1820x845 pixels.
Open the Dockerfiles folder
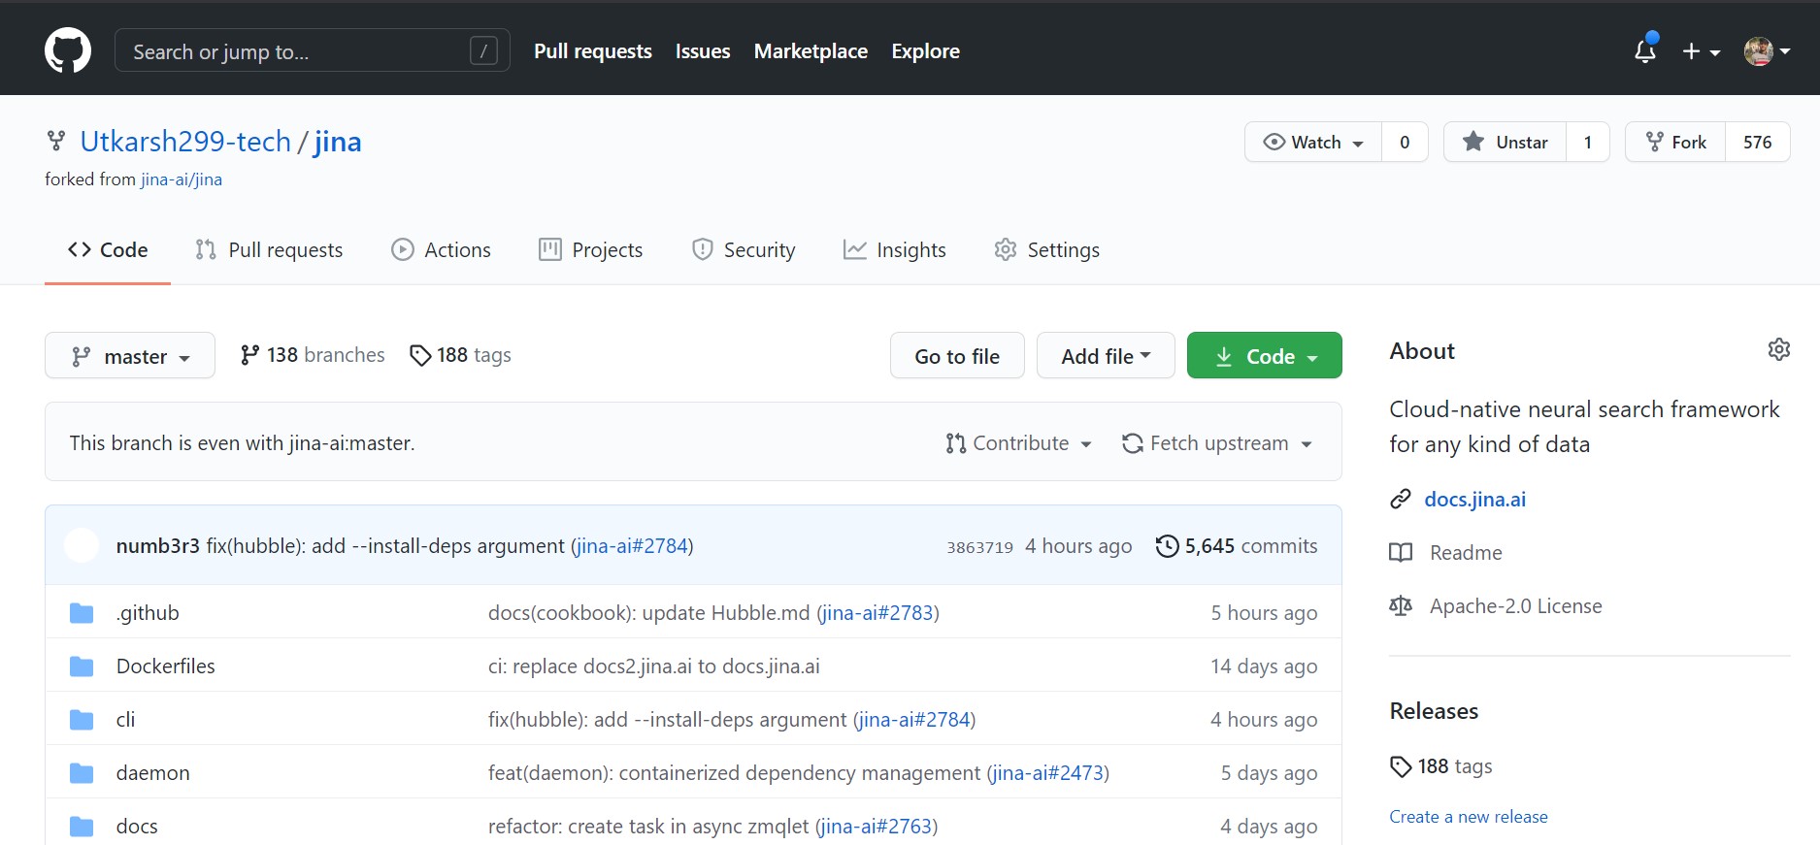pos(166,666)
